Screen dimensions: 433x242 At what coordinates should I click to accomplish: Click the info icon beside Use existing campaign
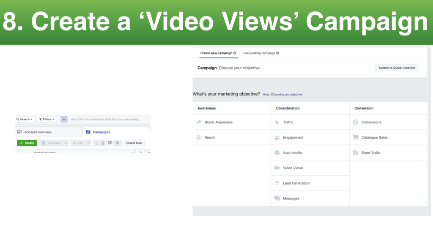point(277,53)
